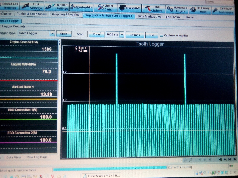This screenshot has width=238, height=178.
Task: Expand the 1000 ms interval dropdown
Action: 122,34
